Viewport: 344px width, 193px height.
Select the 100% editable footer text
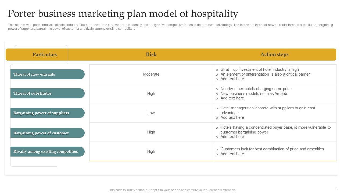tap(172, 190)
